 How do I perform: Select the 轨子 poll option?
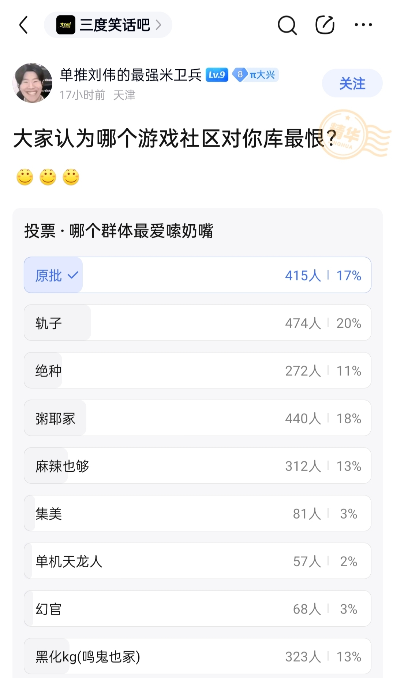coord(198,323)
